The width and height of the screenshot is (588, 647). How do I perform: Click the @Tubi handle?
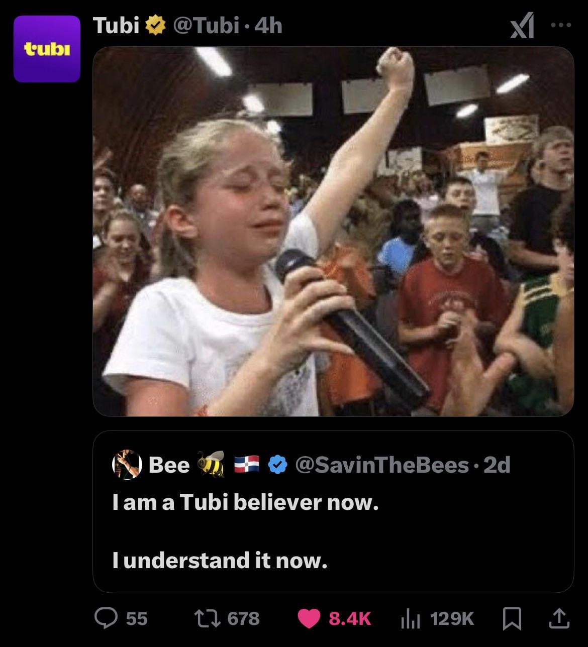[x=206, y=25]
